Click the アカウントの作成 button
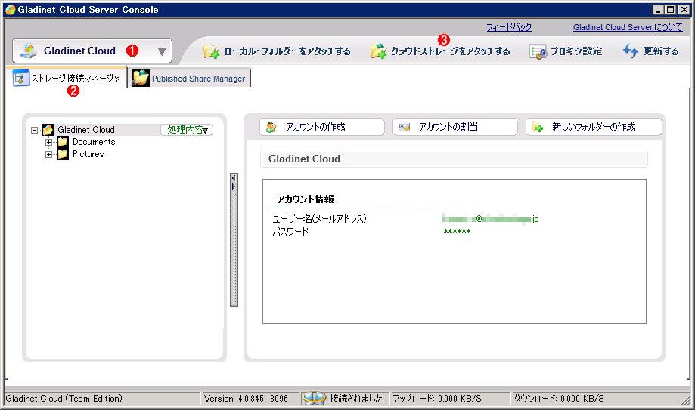Viewport: 695px width, 410px height. [x=322, y=127]
